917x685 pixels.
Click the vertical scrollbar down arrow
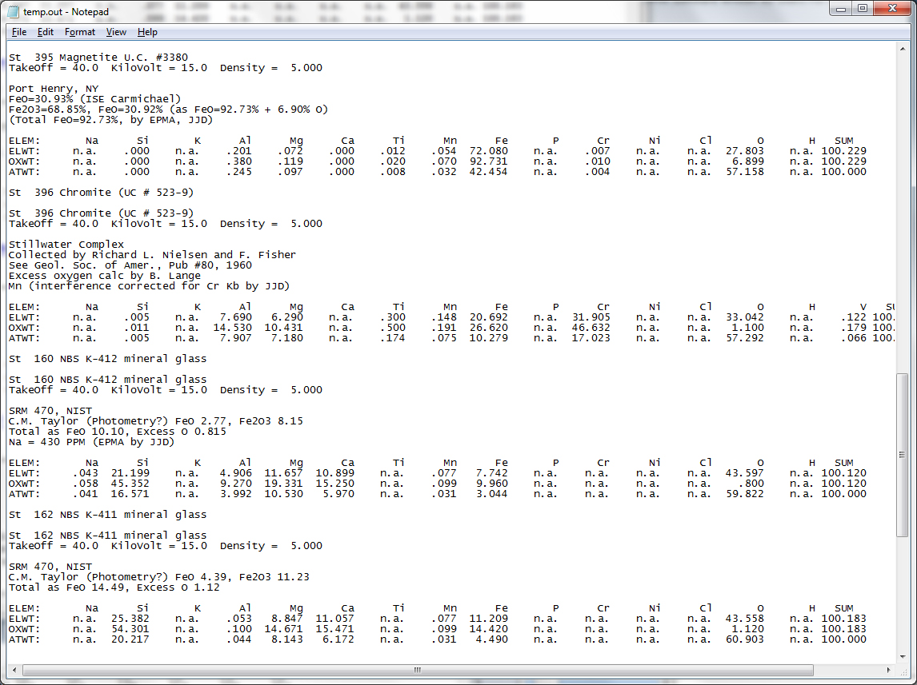(902, 656)
